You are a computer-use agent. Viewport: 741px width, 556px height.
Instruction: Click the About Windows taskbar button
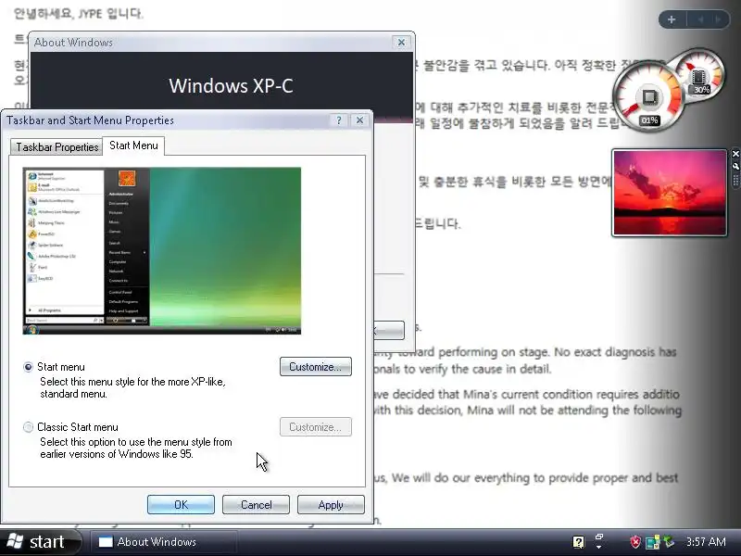tap(164, 542)
